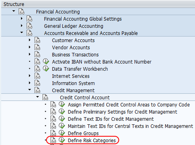The image size is (195, 145).
Task: Click the Structure column header
Action: tap(98, 4)
